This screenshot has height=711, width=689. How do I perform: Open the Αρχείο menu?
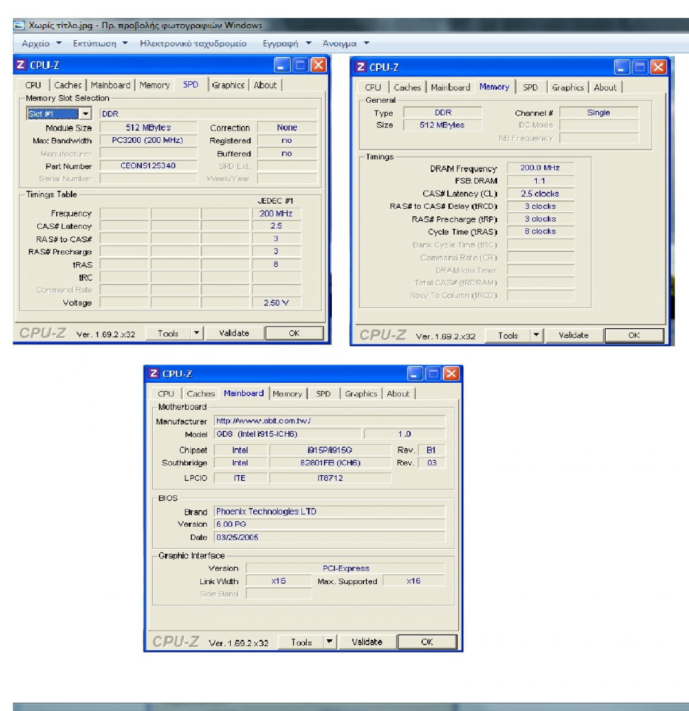pos(42,43)
